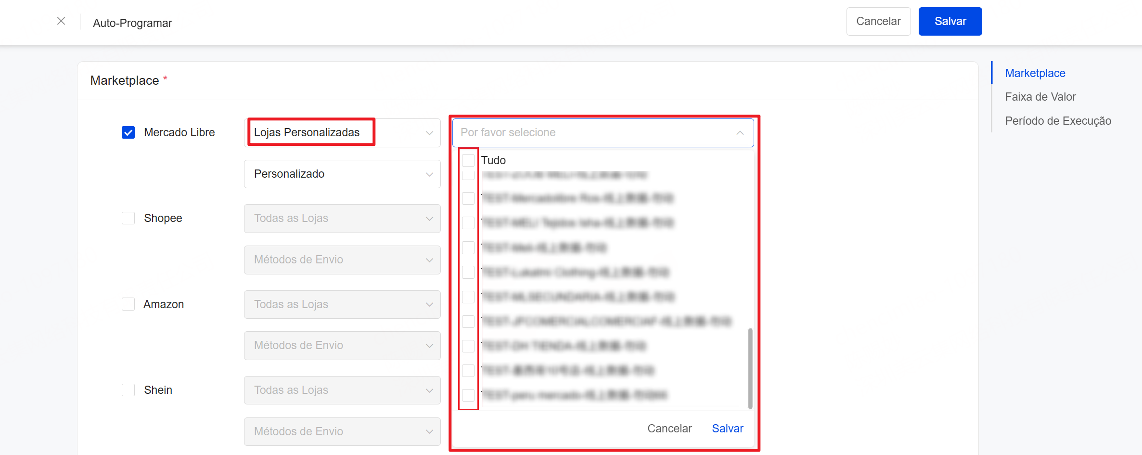Open Shein's Todas as Lojas dropdown

pyautogui.click(x=342, y=390)
